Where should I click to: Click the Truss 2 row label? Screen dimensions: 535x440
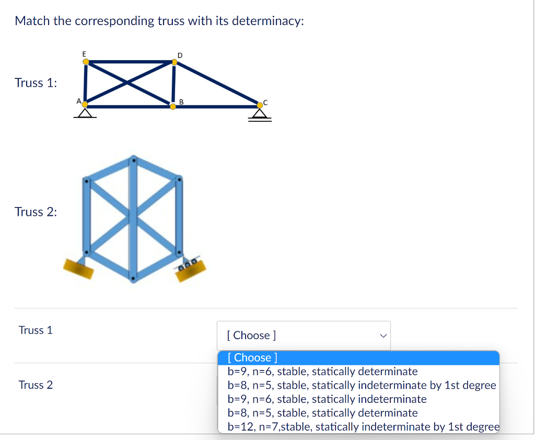tap(36, 385)
